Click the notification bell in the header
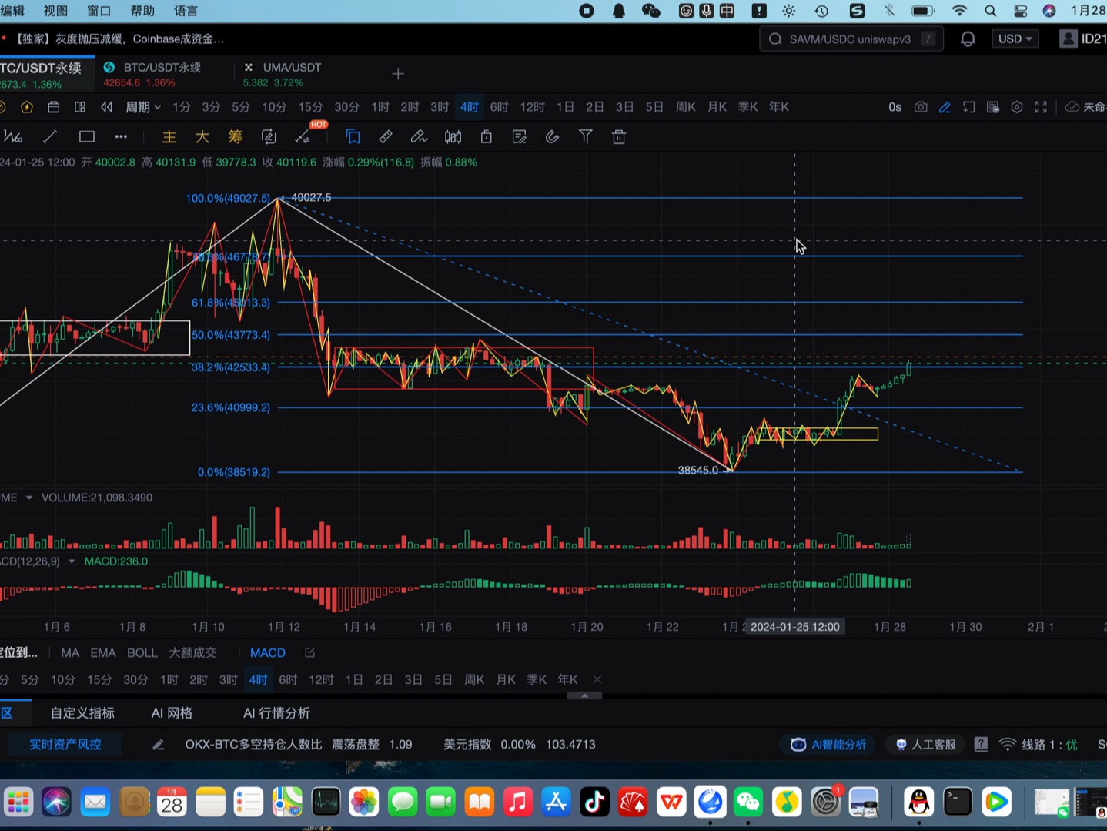Image resolution: width=1107 pixels, height=831 pixels. point(968,39)
